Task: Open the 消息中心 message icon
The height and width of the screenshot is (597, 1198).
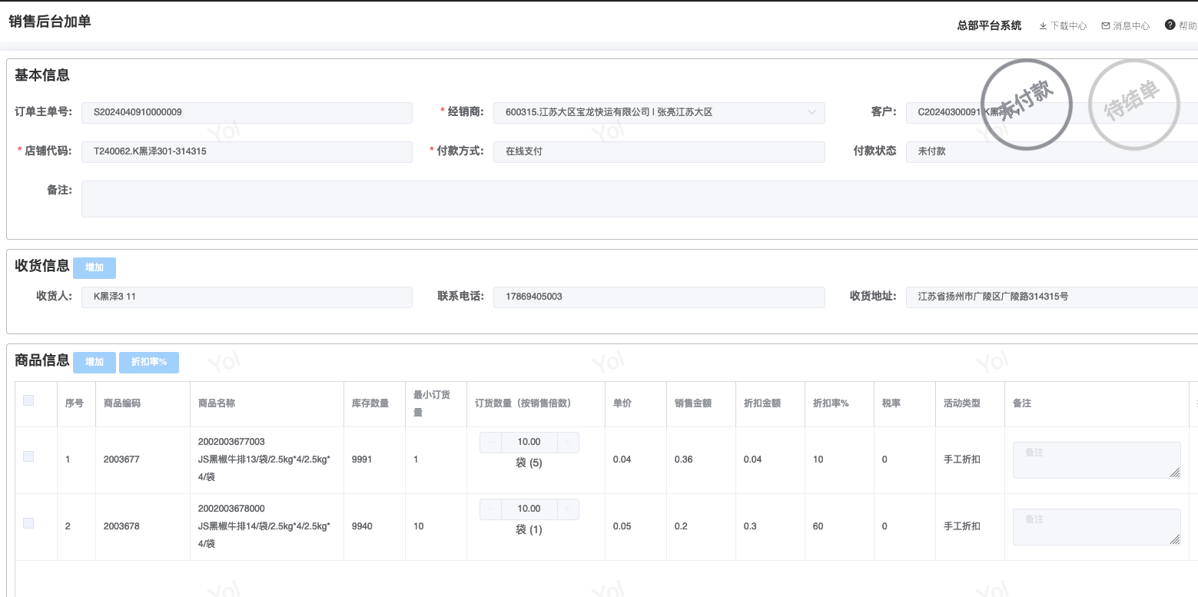Action: pyautogui.click(x=1106, y=25)
